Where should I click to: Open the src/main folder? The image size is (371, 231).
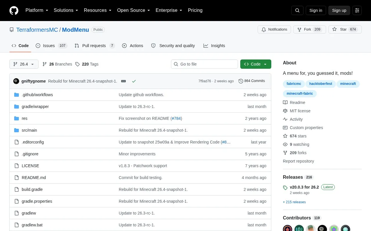29,130
